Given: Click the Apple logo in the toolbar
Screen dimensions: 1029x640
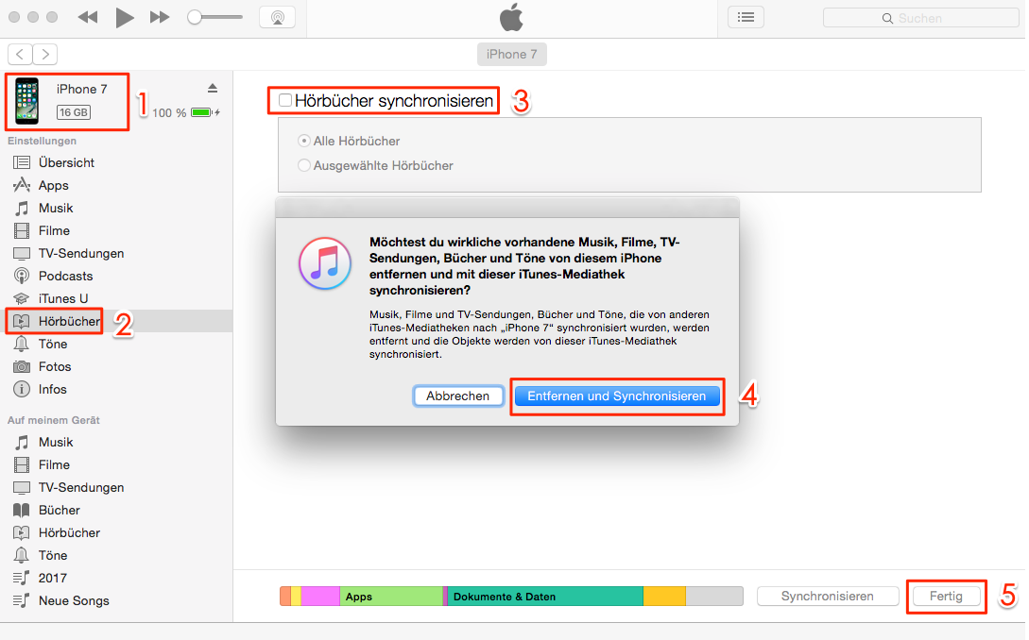Looking at the screenshot, I should [x=511, y=17].
